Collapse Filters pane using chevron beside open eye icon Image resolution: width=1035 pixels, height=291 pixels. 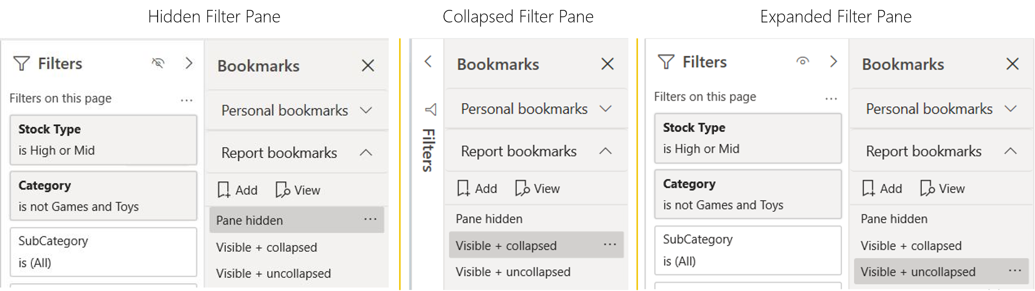833,62
